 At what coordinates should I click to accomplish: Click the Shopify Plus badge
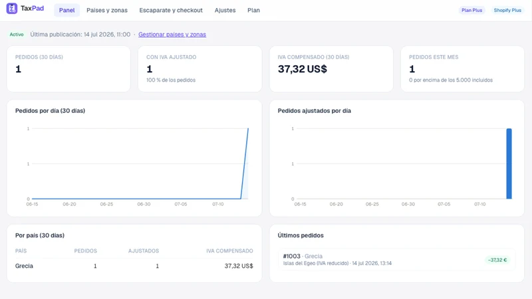(x=507, y=10)
